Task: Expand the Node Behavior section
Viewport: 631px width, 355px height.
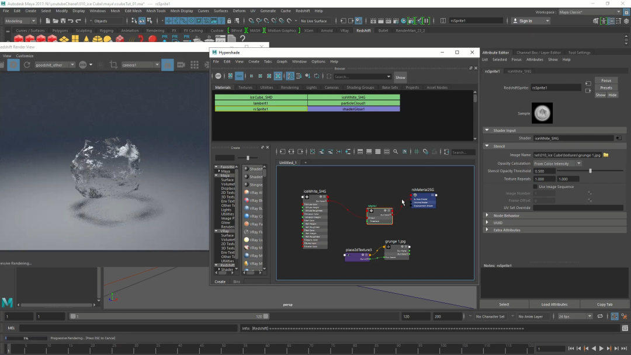Action: pyautogui.click(x=487, y=215)
